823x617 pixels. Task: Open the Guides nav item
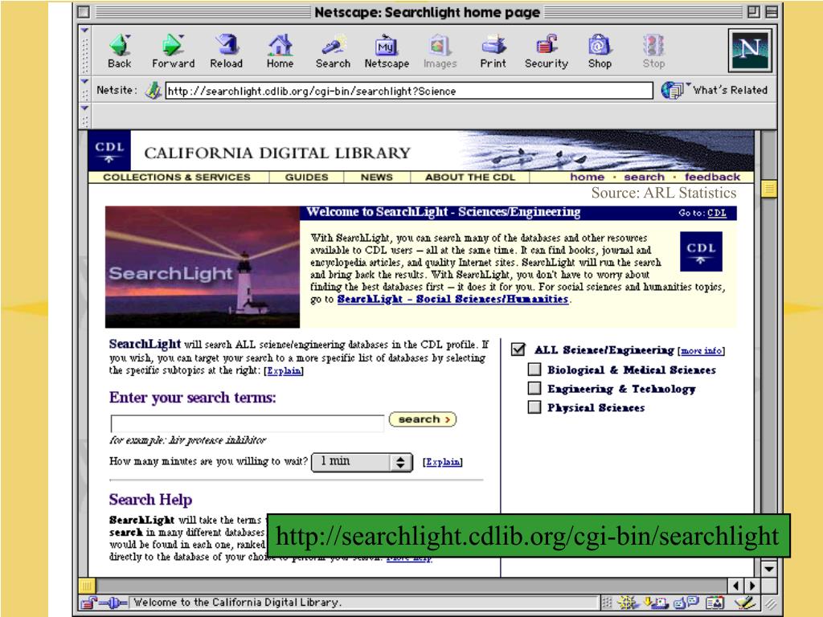coord(306,178)
